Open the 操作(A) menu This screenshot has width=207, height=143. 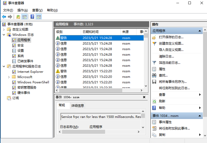pyautogui.click(x=22, y=10)
